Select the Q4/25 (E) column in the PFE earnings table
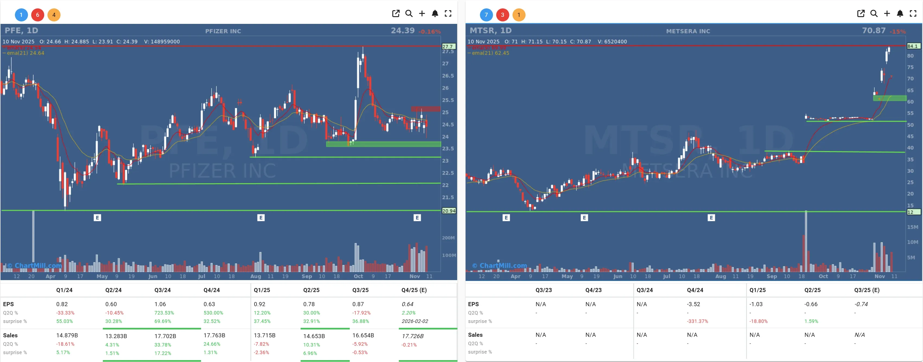The image size is (923, 362). 414,290
